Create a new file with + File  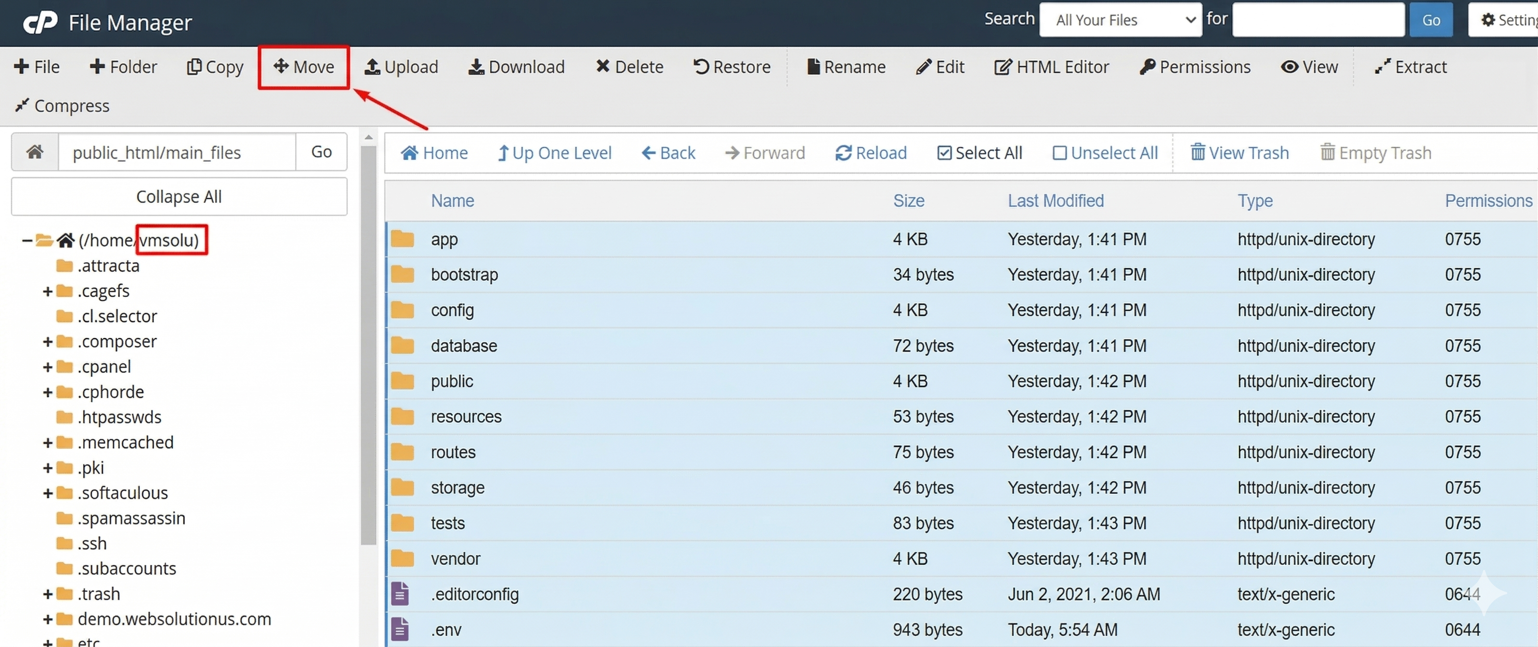37,67
